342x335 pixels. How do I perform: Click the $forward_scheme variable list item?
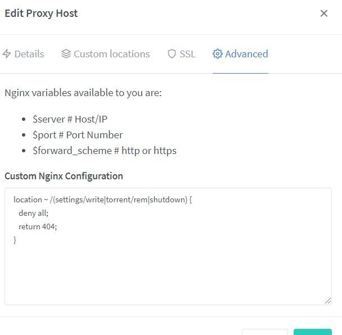[105, 151]
